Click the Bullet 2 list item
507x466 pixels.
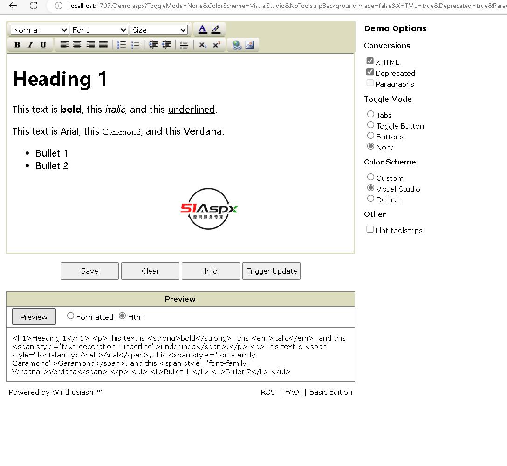tap(52, 166)
